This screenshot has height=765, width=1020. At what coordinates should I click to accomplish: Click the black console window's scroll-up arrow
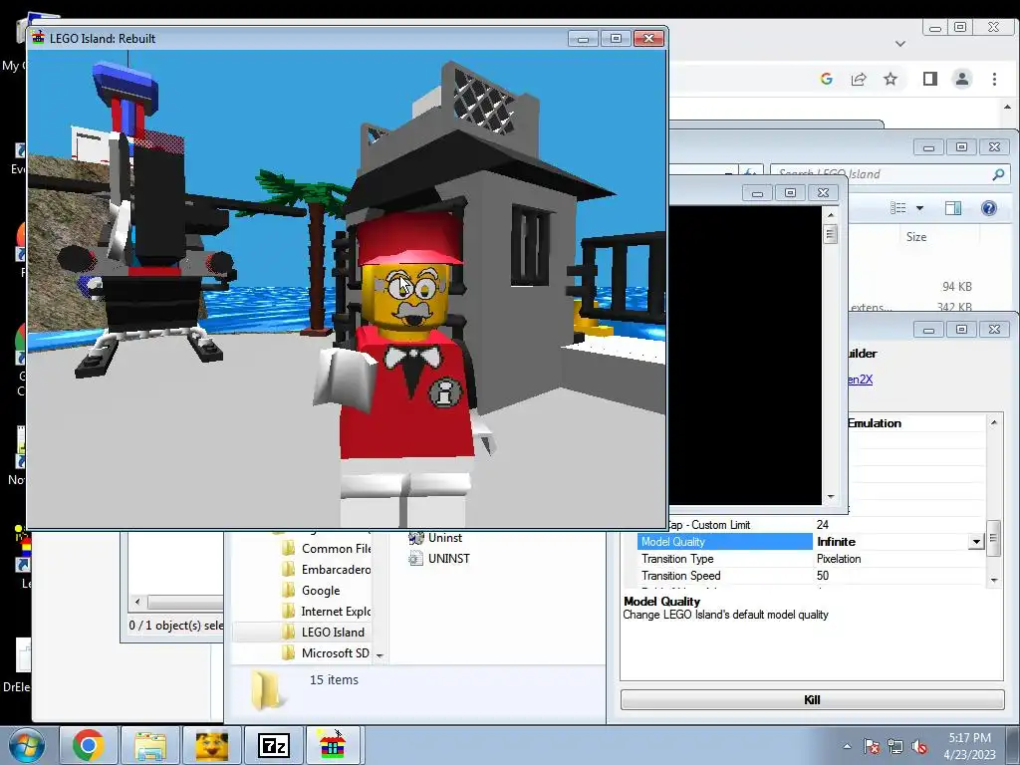[x=830, y=215]
